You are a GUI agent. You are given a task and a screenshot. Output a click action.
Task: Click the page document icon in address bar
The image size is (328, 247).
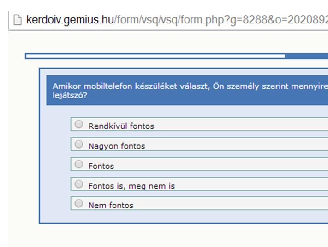(18, 20)
